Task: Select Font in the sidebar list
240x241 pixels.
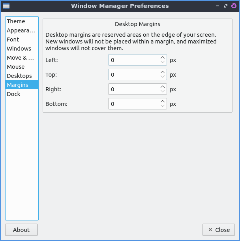Action: (x=13, y=40)
